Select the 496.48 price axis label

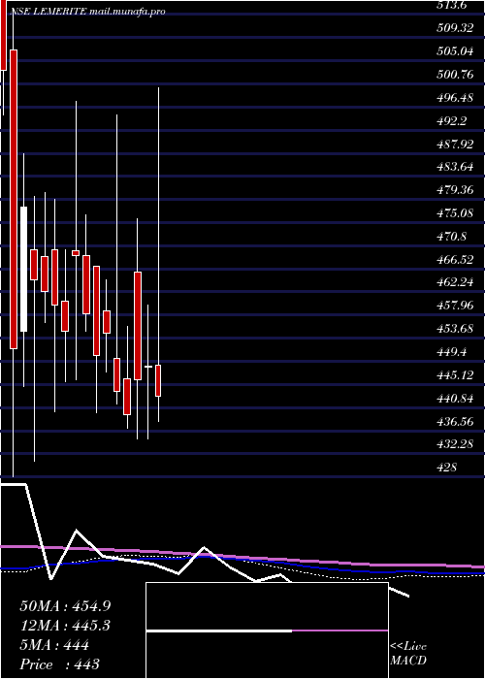point(455,97)
